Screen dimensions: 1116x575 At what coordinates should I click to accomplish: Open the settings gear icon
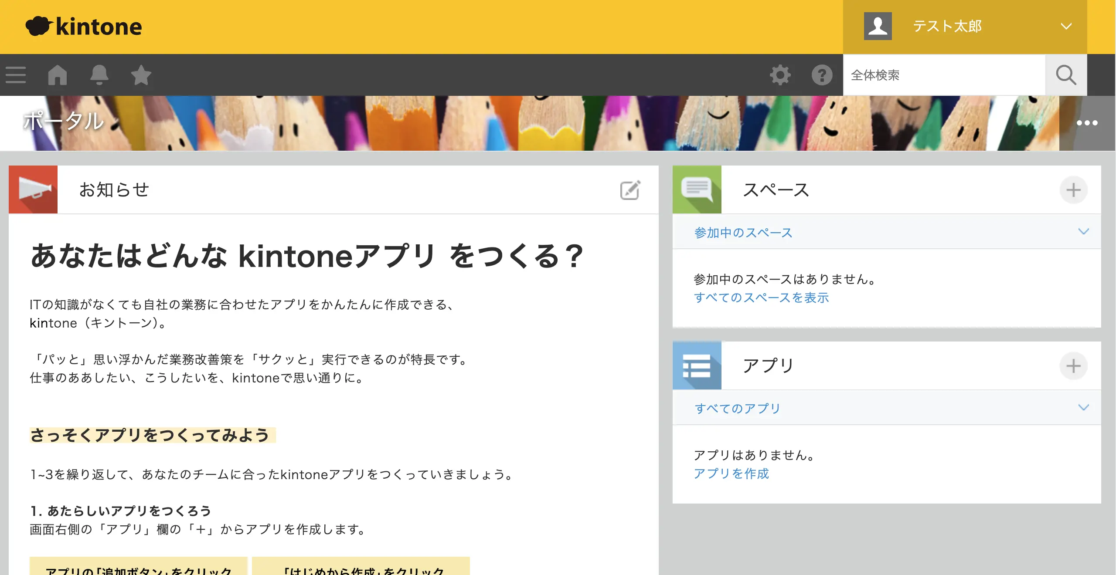tap(780, 75)
